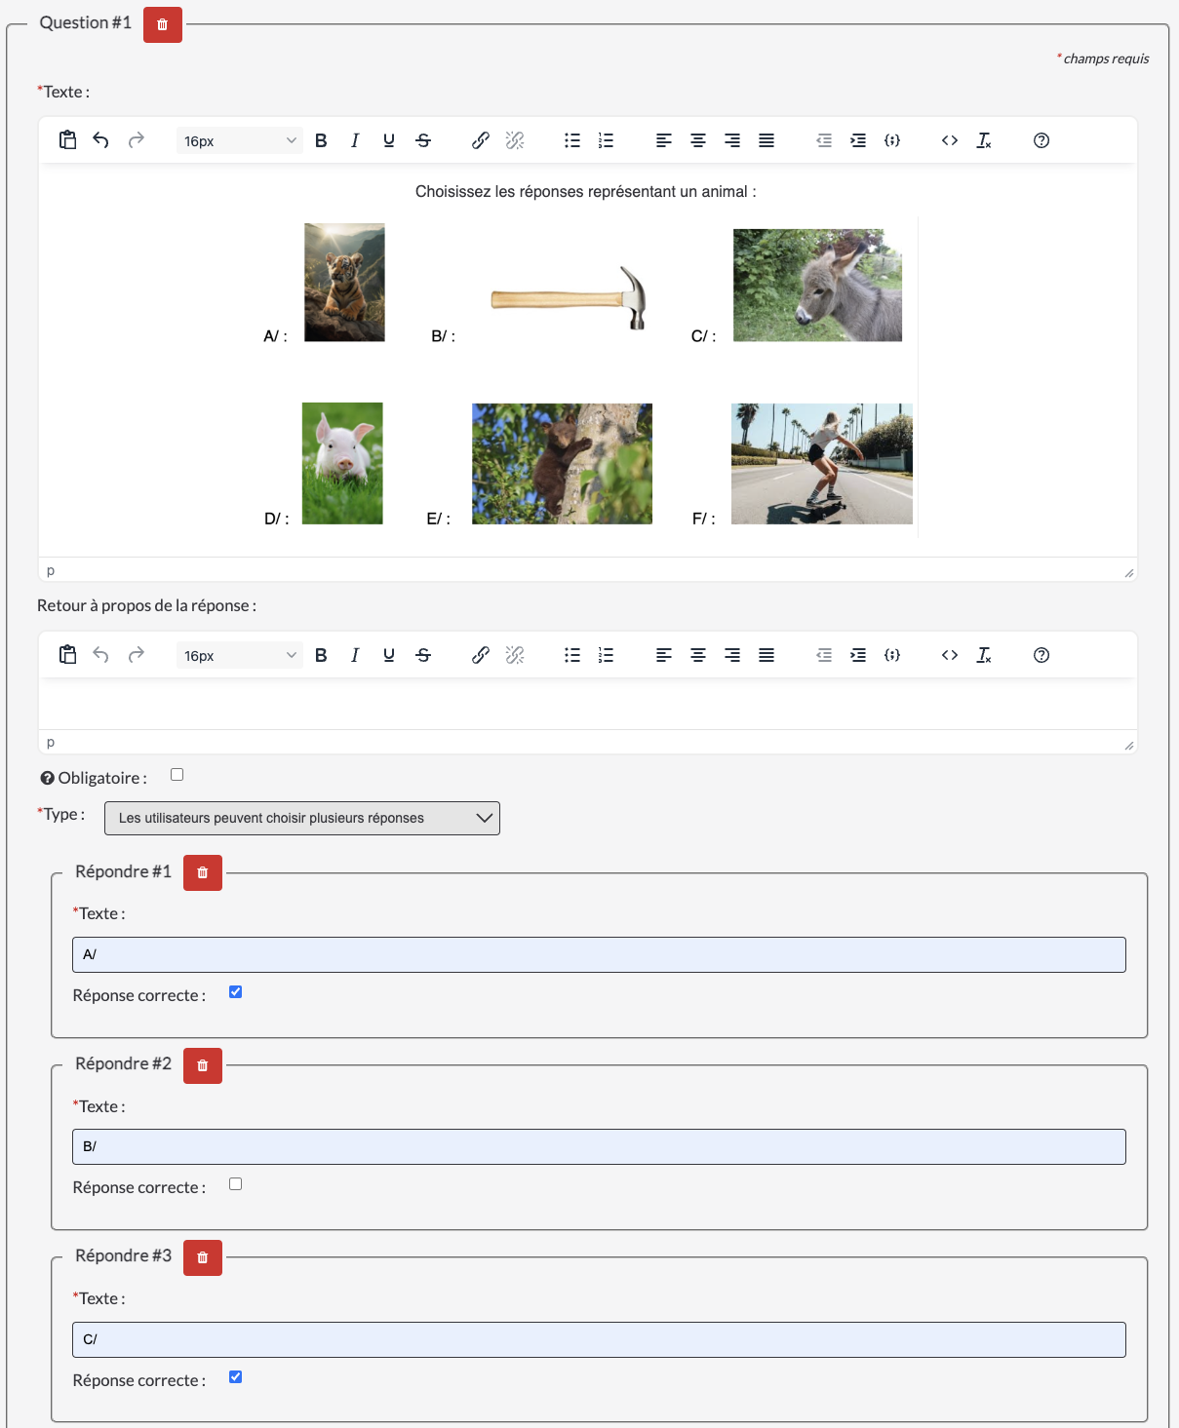Undo in Retour editor toolbar
1179x1428 pixels.
pos(100,655)
